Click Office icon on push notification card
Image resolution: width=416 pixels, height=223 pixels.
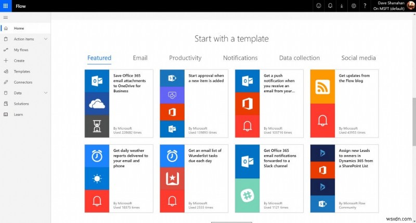tap(248, 104)
